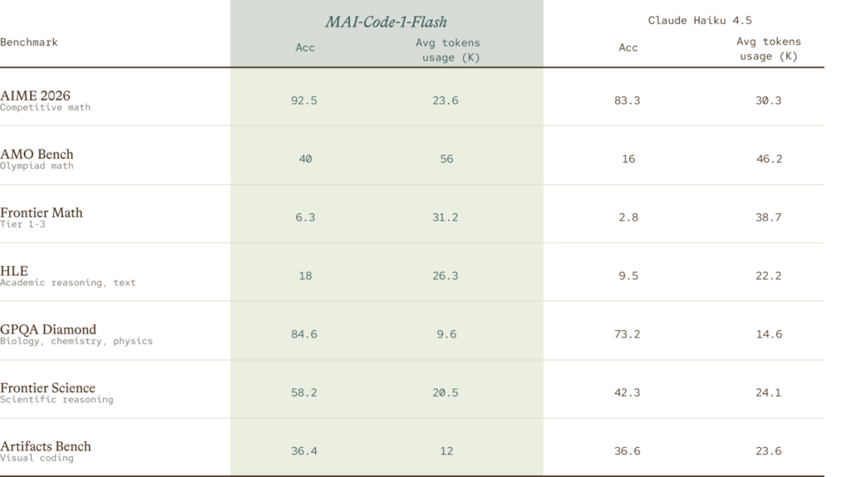Click the Frontier Science 42.3 accuracy cell
Screen dimensions: 851x477
coord(627,393)
